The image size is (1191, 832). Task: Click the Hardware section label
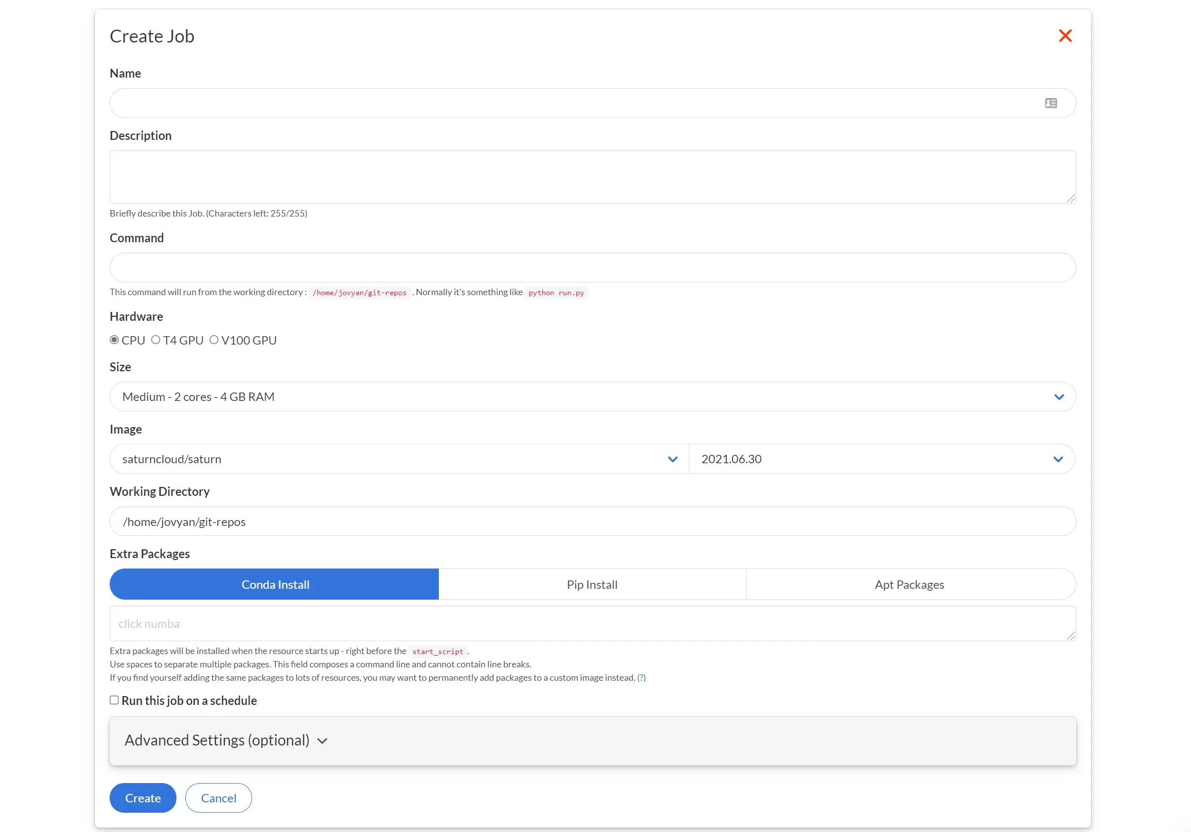(136, 316)
